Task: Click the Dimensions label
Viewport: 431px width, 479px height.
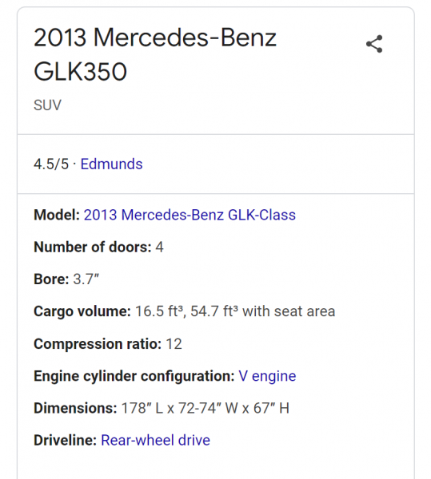Action: tap(75, 408)
